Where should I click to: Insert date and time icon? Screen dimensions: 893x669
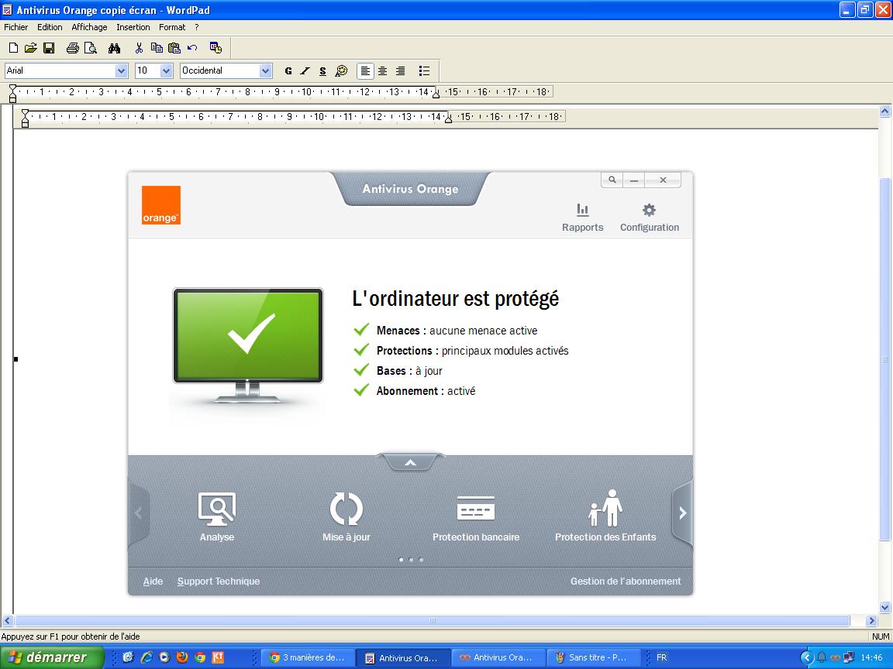tap(215, 48)
